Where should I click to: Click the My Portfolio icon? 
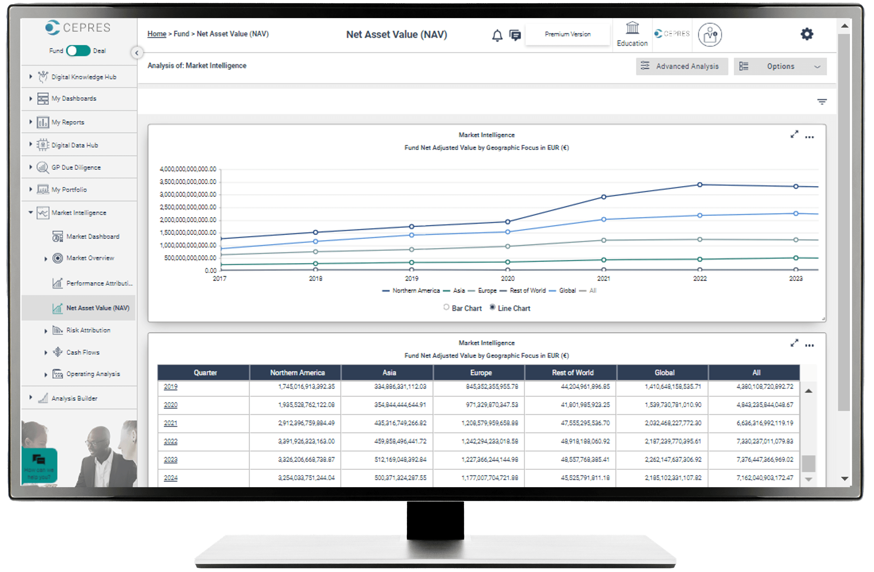coord(43,189)
